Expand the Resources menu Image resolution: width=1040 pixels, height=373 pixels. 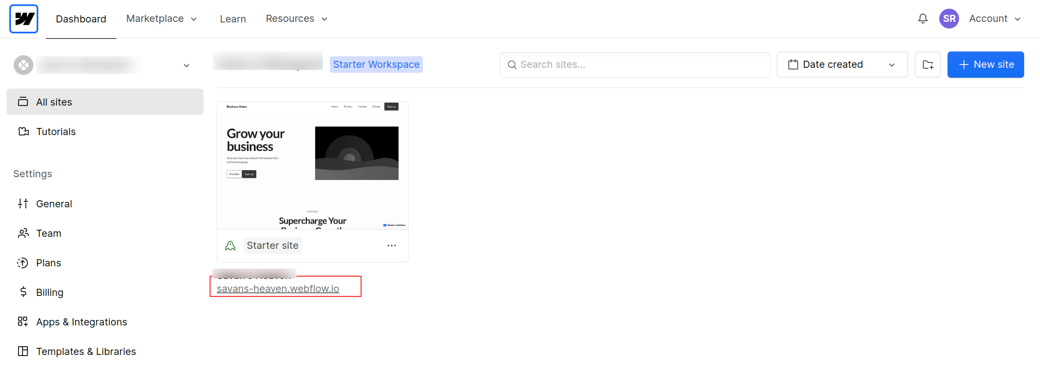297,19
